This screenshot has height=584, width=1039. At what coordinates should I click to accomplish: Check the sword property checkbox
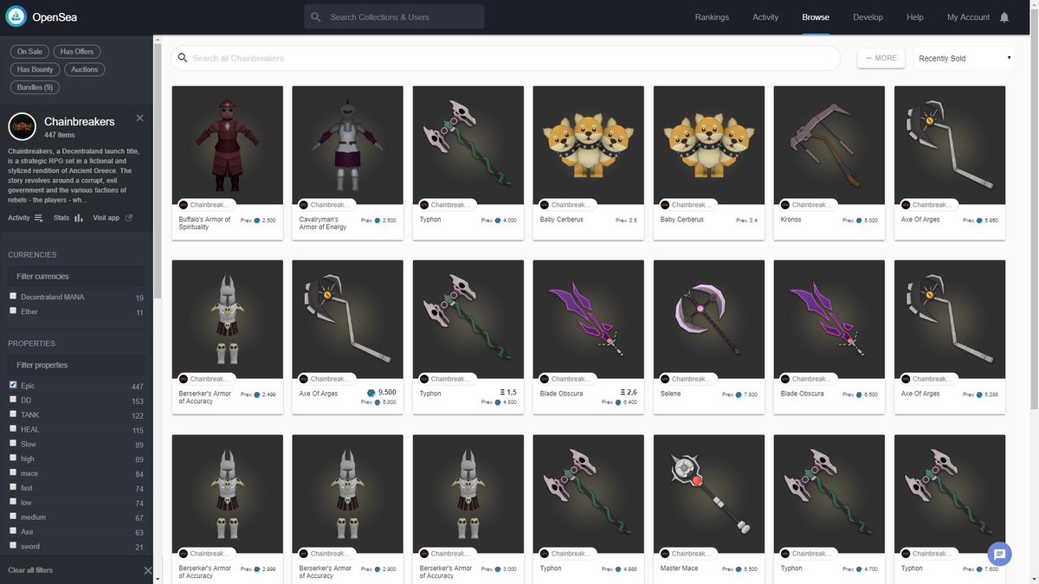click(x=13, y=546)
